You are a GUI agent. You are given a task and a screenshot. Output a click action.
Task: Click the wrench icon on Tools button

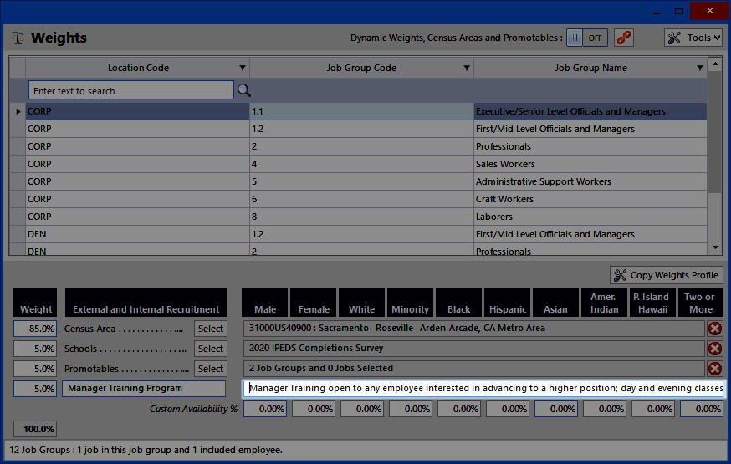(674, 38)
